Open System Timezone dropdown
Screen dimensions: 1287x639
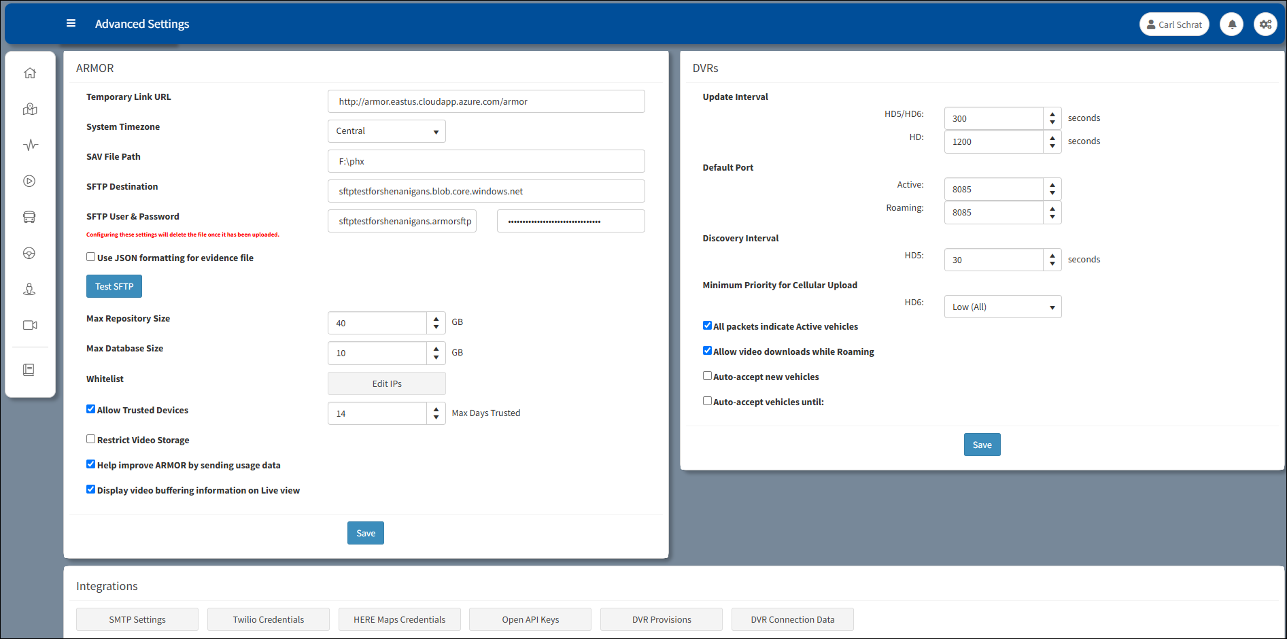[x=386, y=131]
